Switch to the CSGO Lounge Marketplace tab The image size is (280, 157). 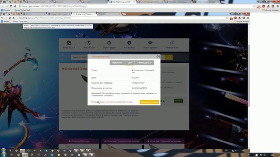[x=206, y=2]
